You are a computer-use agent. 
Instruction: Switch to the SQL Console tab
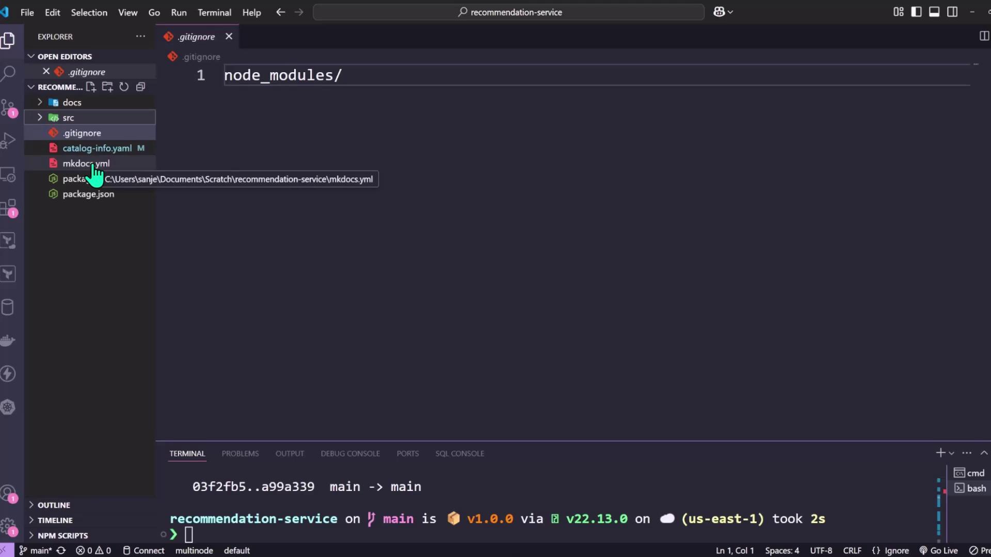click(x=459, y=453)
